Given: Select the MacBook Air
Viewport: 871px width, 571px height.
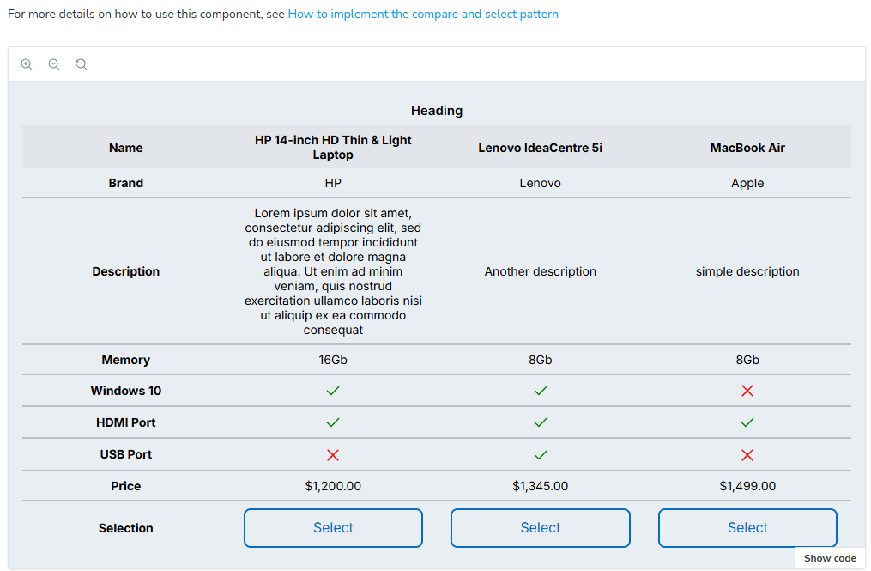Looking at the screenshot, I should click(747, 527).
